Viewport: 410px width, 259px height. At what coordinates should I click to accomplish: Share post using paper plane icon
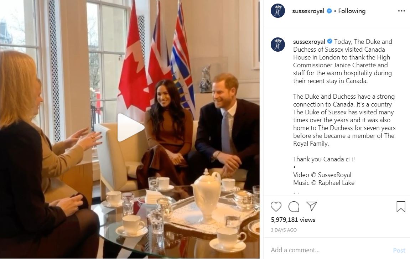tap(312, 206)
